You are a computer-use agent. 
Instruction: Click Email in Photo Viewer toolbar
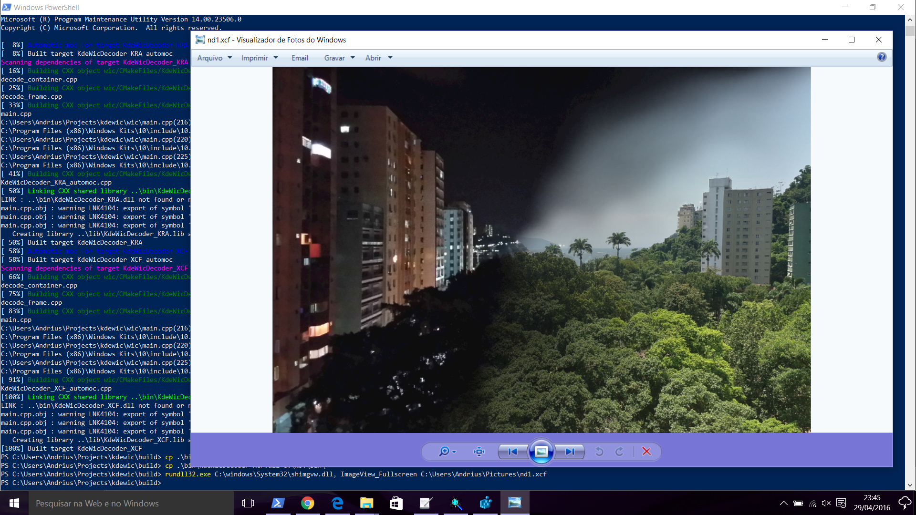click(300, 58)
